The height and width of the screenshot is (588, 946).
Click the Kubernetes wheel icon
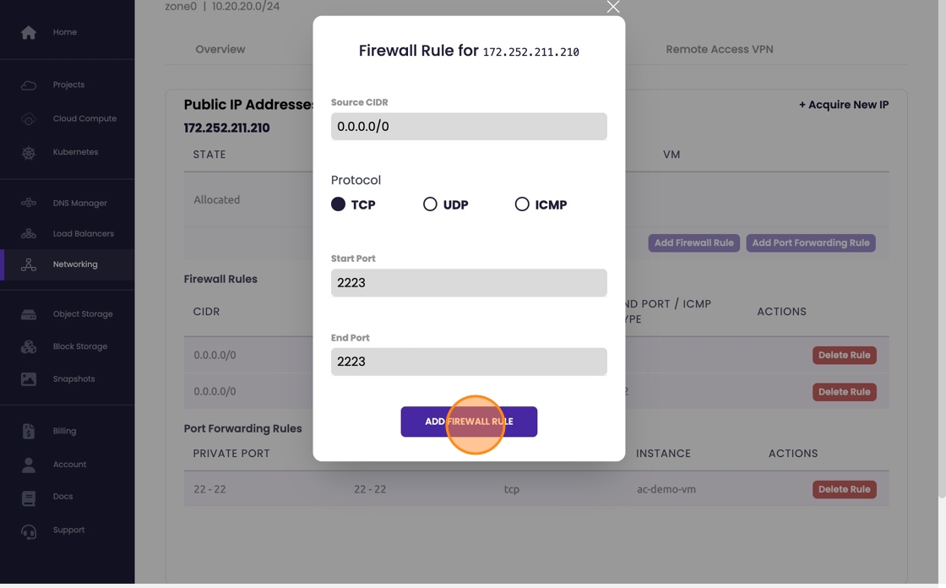tap(29, 153)
